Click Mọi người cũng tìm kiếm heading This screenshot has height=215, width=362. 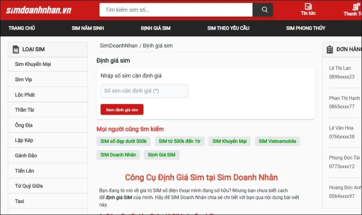pos(130,129)
